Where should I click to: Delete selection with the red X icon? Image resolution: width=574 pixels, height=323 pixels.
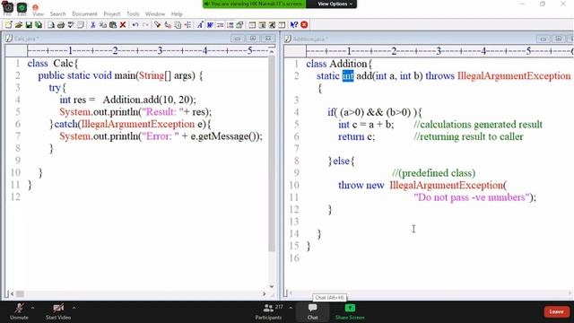[123, 25]
